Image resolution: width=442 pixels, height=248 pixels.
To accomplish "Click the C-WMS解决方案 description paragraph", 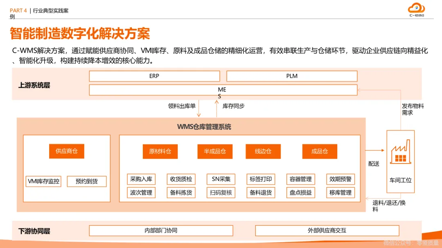I will 220,55.
